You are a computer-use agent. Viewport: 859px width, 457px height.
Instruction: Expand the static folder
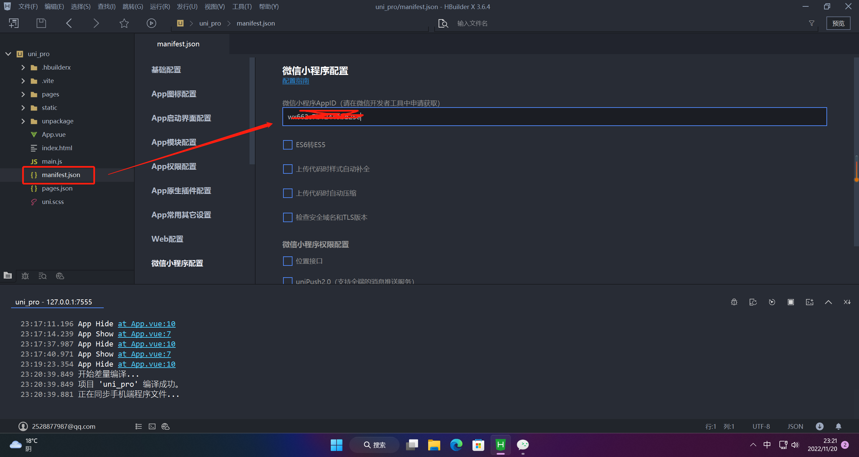point(23,108)
